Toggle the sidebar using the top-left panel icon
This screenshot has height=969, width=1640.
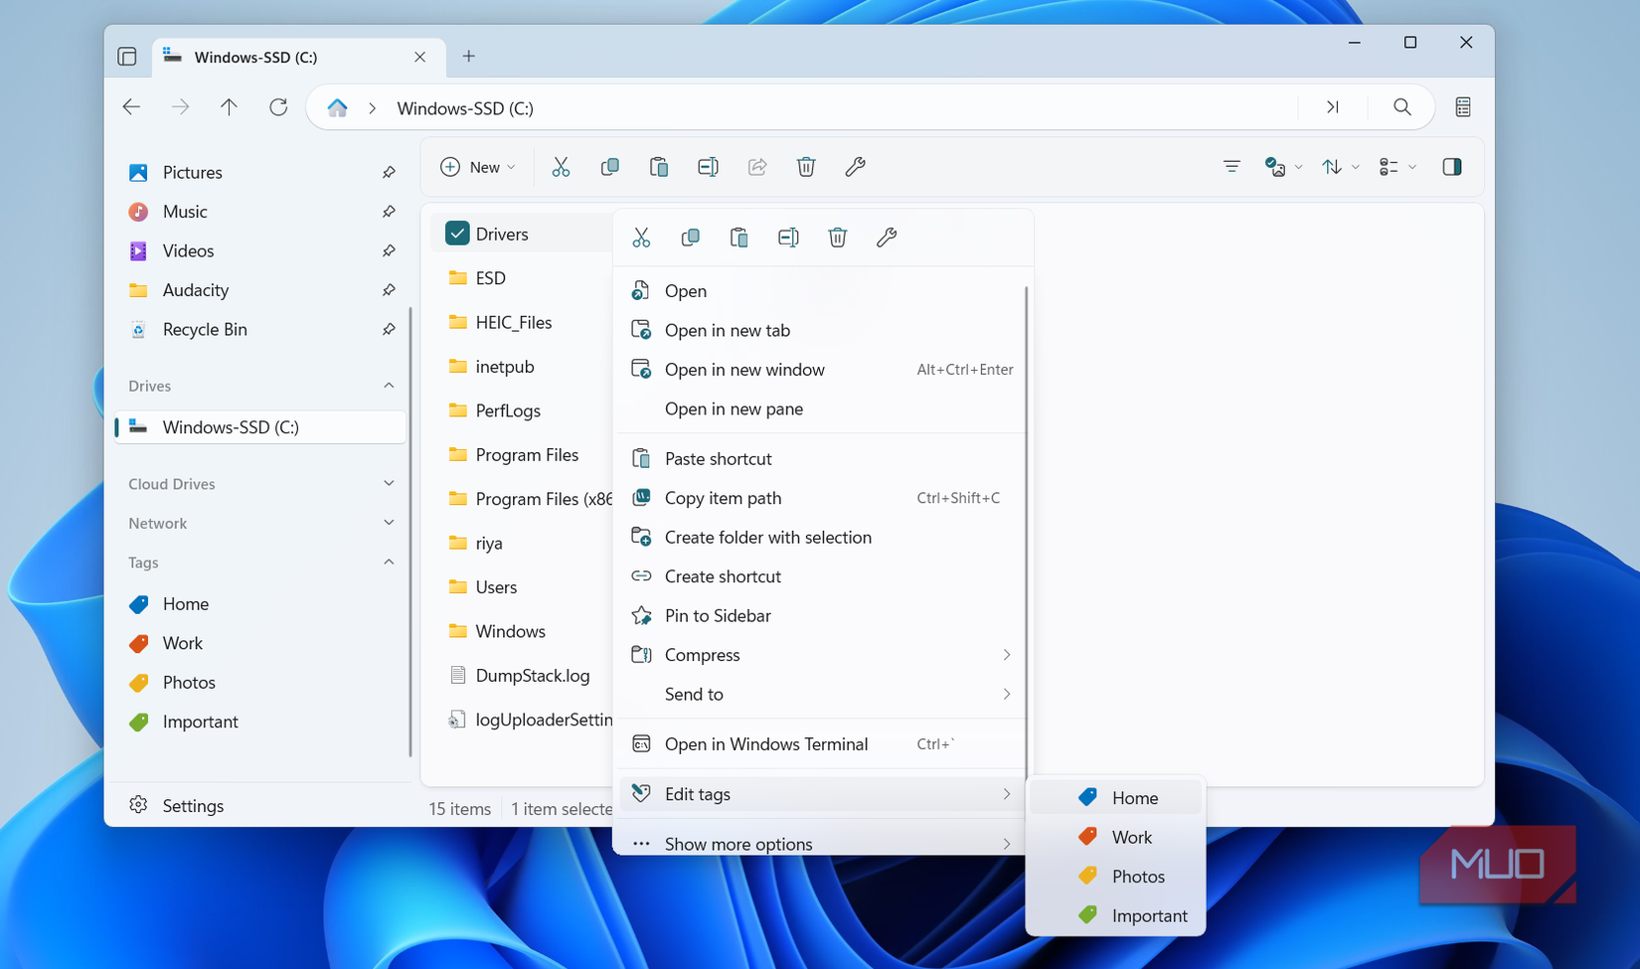pyautogui.click(x=127, y=57)
